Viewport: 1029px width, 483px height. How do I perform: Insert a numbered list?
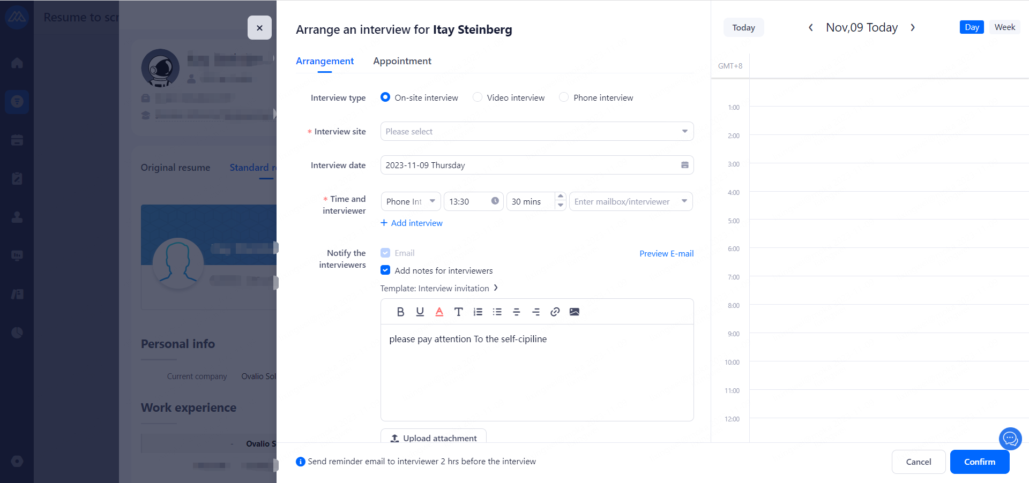click(x=478, y=312)
